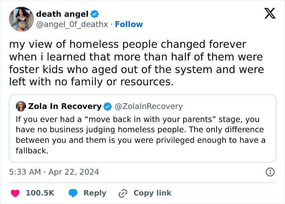285x204 pixels.
Task: Click death angel's verified badge
Action: coord(94,14)
